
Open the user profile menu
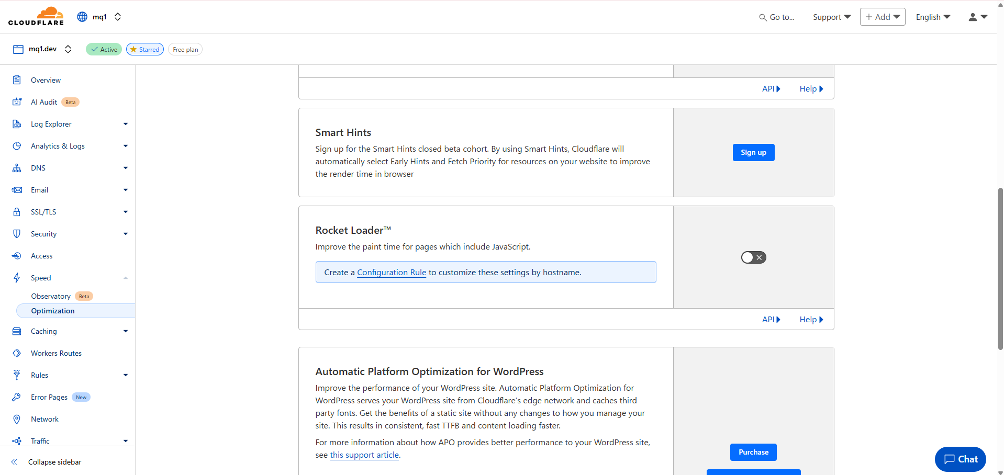978,17
